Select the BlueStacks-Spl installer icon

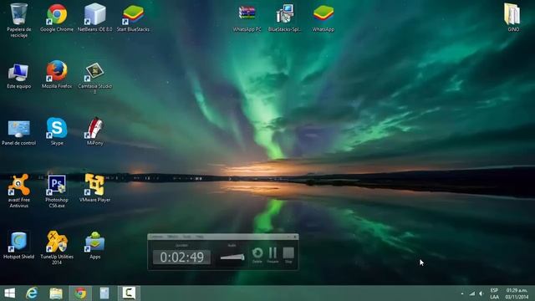tap(285, 18)
